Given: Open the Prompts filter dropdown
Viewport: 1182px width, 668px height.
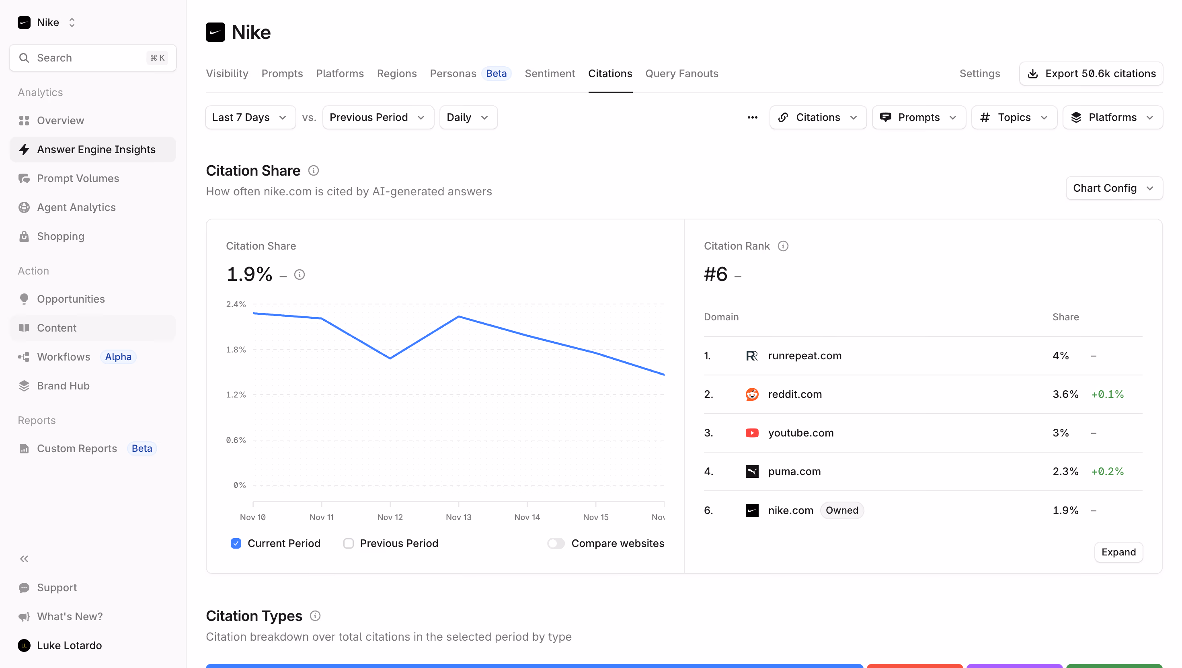Looking at the screenshot, I should pyautogui.click(x=919, y=117).
